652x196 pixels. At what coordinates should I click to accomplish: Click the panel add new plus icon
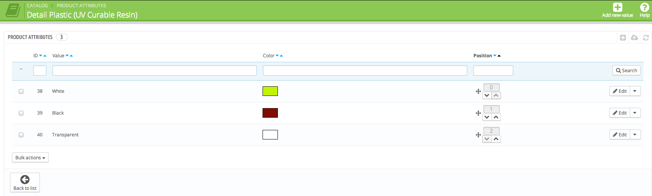pos(623,37)
